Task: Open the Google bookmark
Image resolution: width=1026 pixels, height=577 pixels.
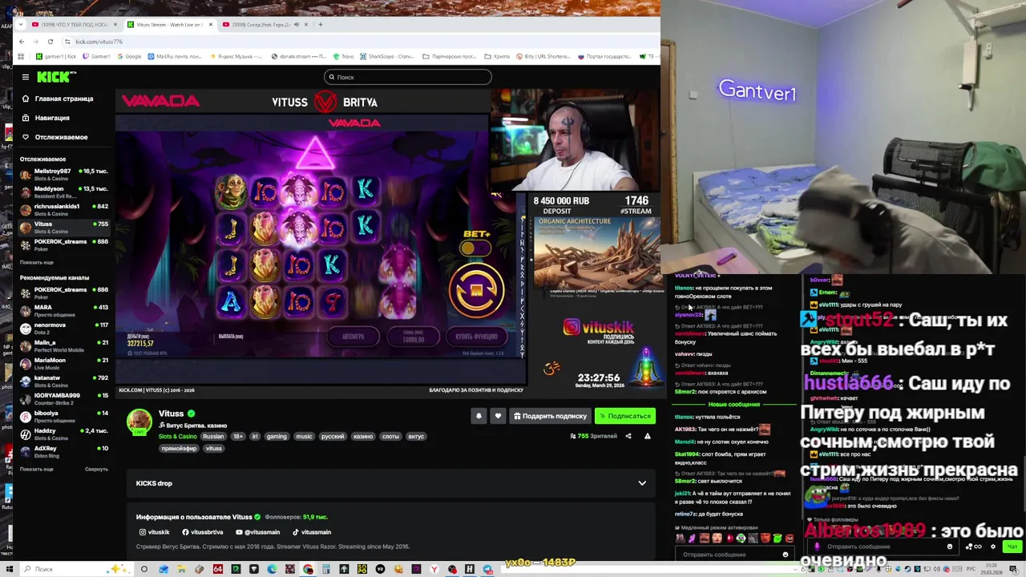Action: click(129, 56)
